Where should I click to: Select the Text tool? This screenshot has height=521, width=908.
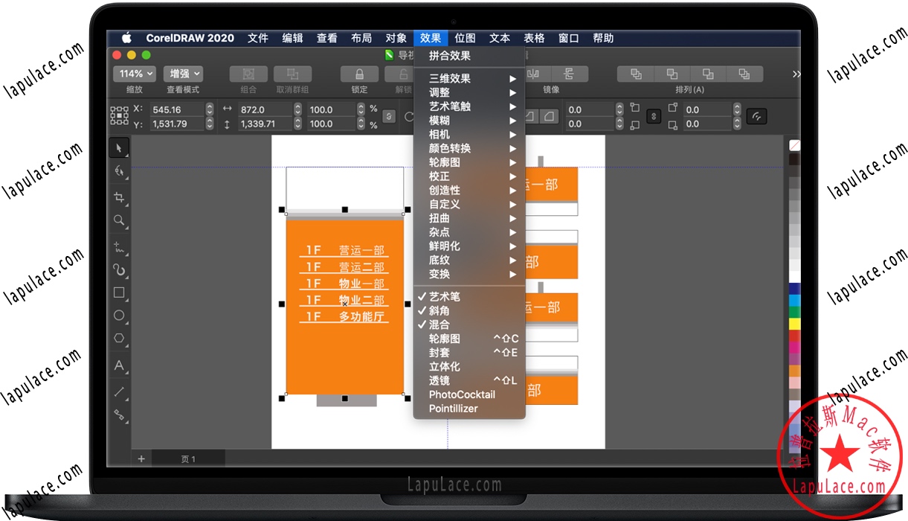coord(119,365)
